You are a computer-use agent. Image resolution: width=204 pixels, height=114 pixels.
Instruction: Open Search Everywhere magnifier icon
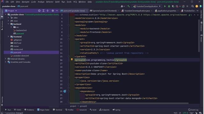click(193, 6)
